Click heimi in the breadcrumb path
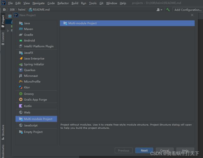Viewport: 203px width, 158px height. point(22,10)
